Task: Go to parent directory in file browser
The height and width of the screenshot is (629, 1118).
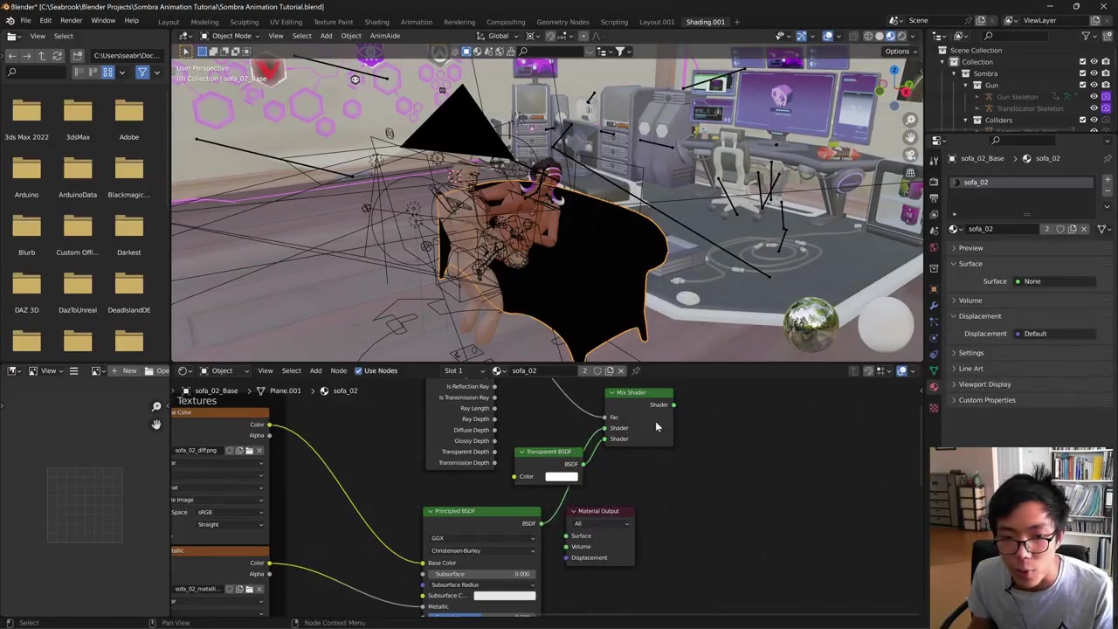Action: (41, 55)
